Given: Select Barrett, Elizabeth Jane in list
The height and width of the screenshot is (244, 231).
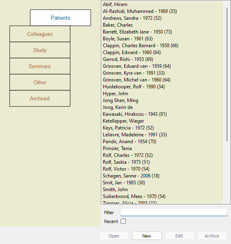Looking at the screenshot, I should (x=137, y=32).
